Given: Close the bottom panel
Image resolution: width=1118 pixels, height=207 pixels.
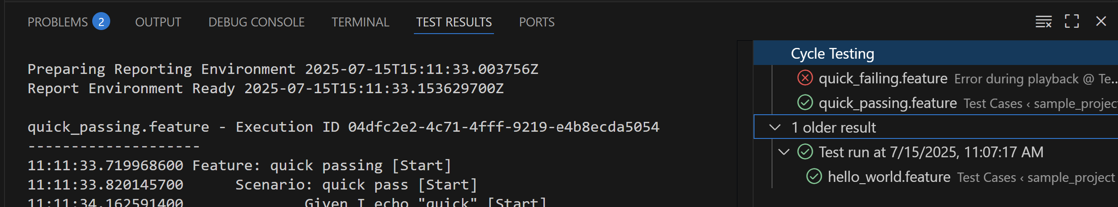Looking at the screenshot, I should [1101, 21].
